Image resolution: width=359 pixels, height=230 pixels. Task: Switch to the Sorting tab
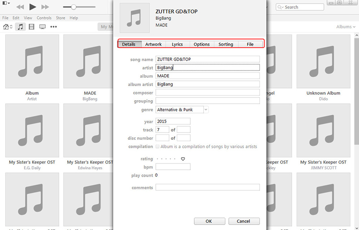[x=226, y=44]
